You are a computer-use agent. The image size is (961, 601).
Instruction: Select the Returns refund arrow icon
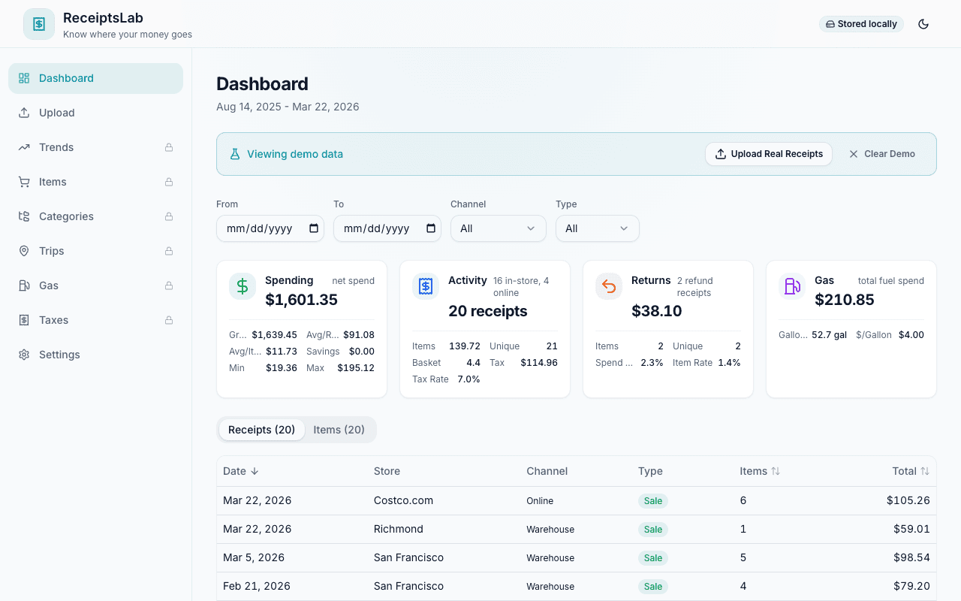[x=608, y=285]
